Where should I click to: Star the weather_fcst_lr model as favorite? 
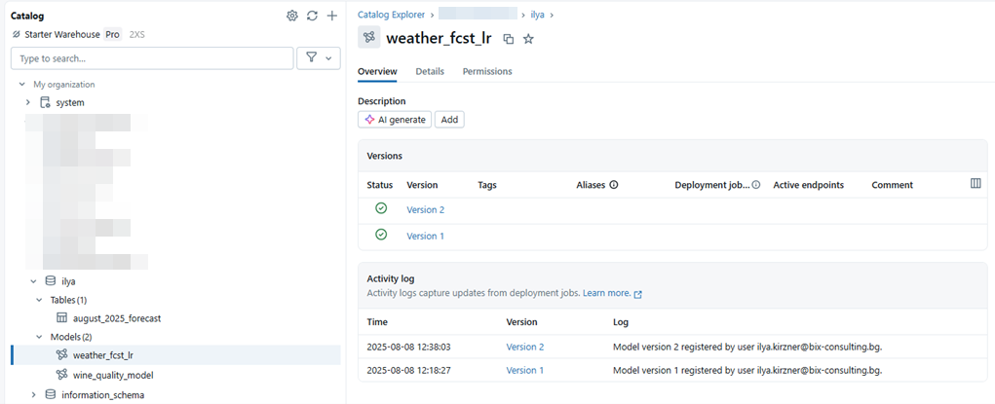[x=528, y=39]
